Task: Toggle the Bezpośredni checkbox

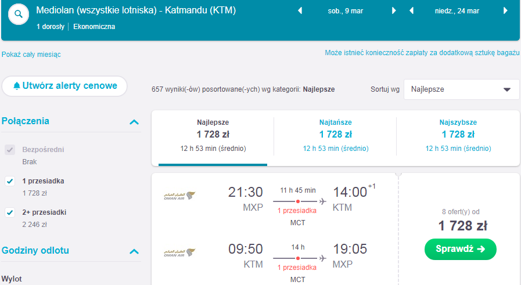Action: pyautogui.click(x=10, y=150)
